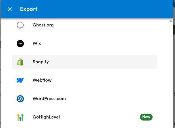
Task: Choose Wix as export destination
Action: click(84, 43)
